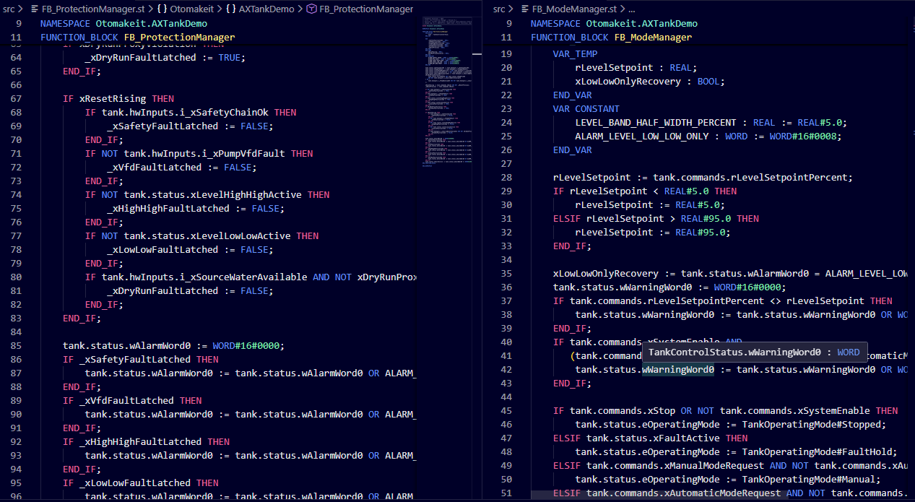The height and width of the screenshot is (502, 915).
Task: Click 'VAR CONSTANT' on line 23
Action: [x=586, y=108]
